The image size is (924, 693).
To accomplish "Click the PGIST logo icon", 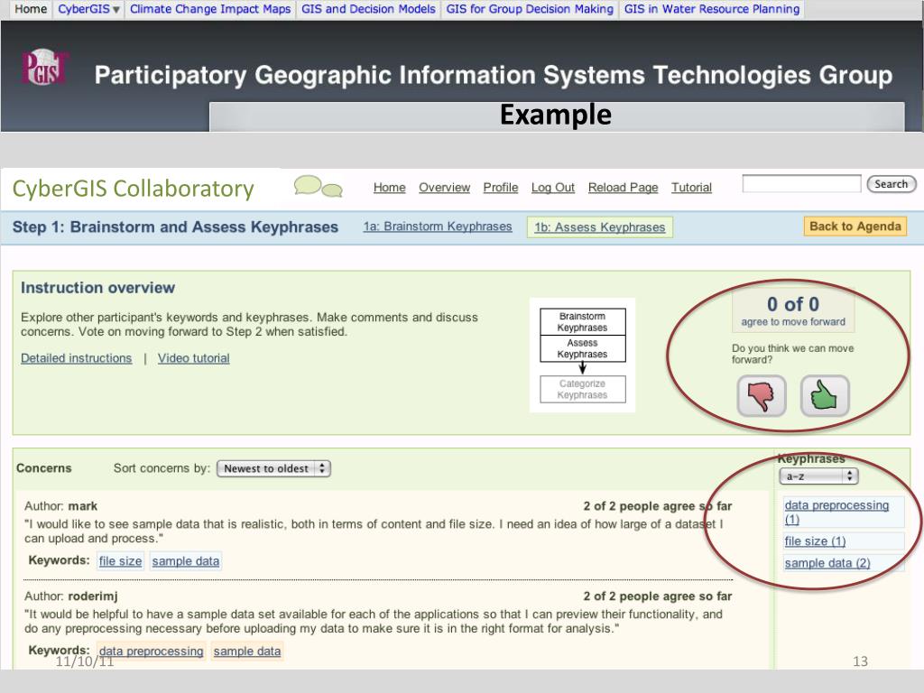I will click(45, 67).
